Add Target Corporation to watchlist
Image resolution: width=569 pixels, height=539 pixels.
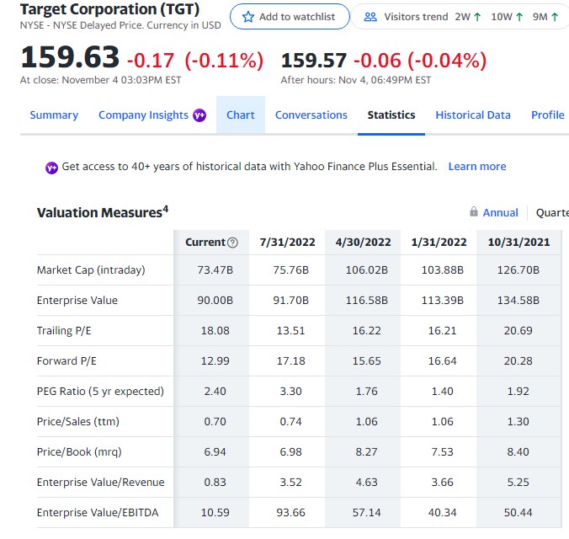pos(290,17)
